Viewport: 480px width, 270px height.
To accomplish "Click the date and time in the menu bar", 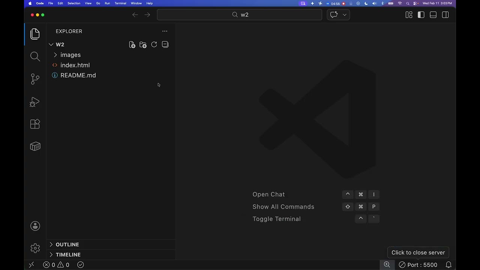I will 437,3.
